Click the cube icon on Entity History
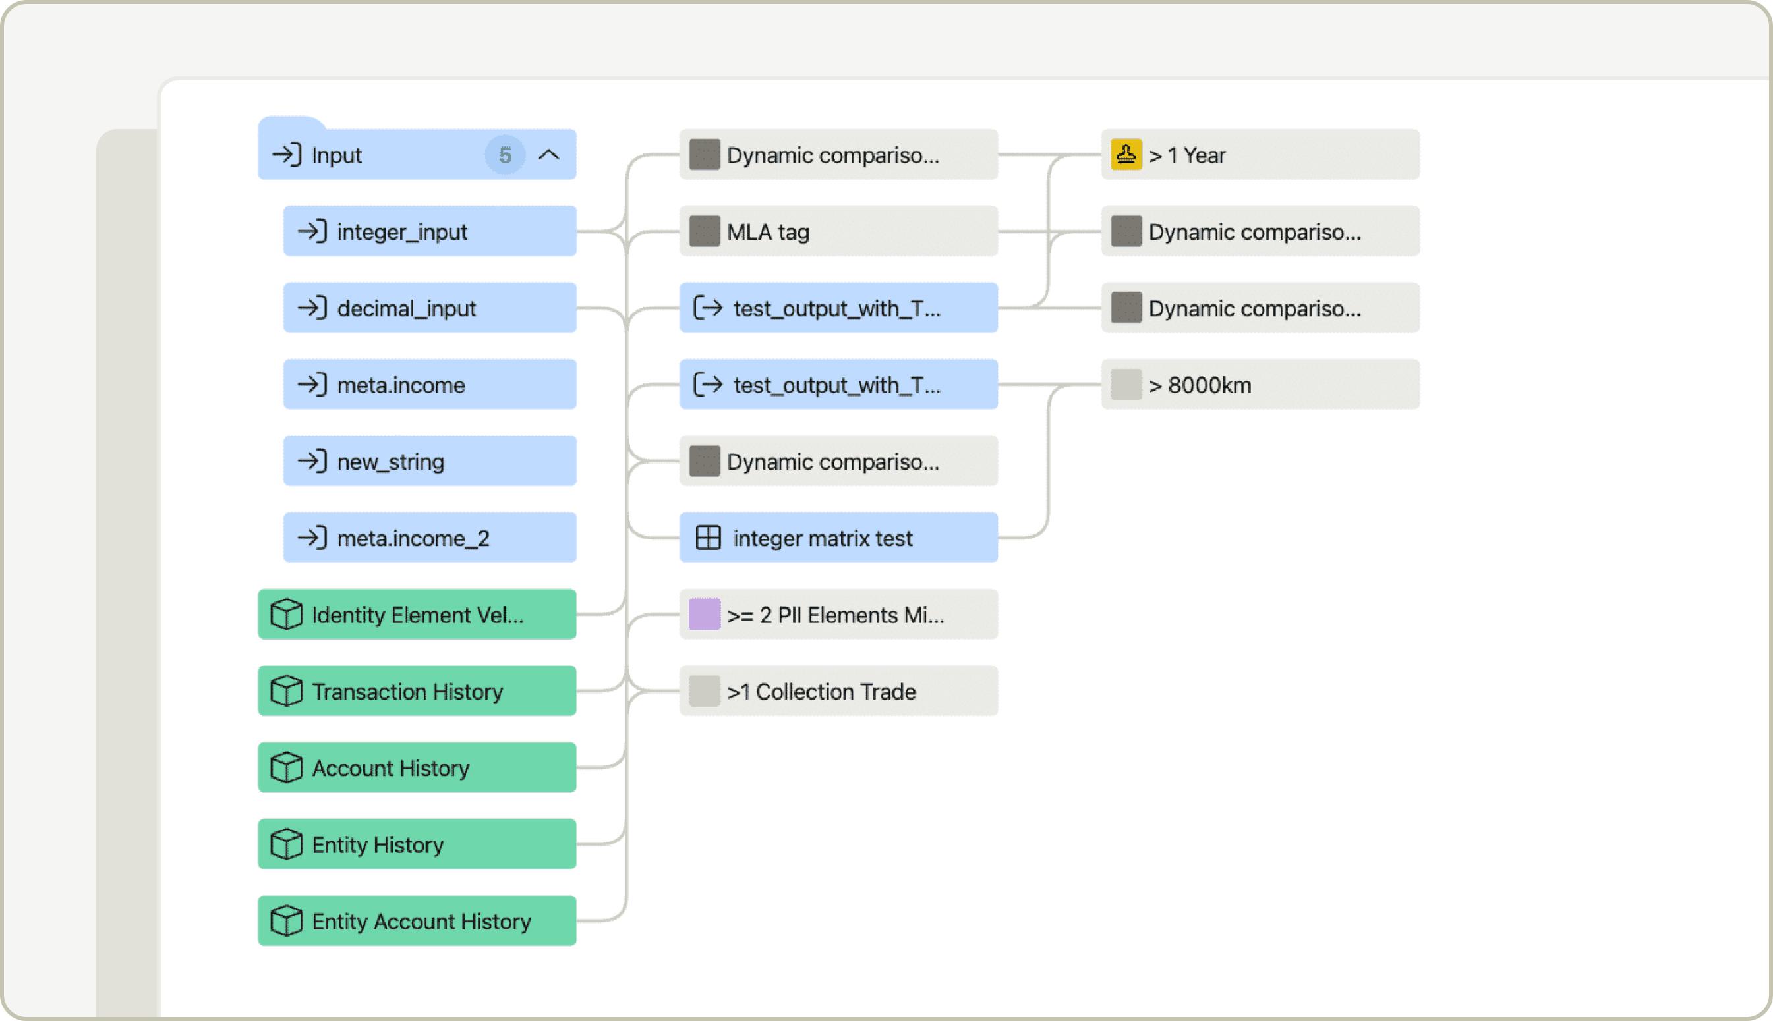Image resolution: width=1773 pixels, height=1021 pixels. [x=286, y=844]
